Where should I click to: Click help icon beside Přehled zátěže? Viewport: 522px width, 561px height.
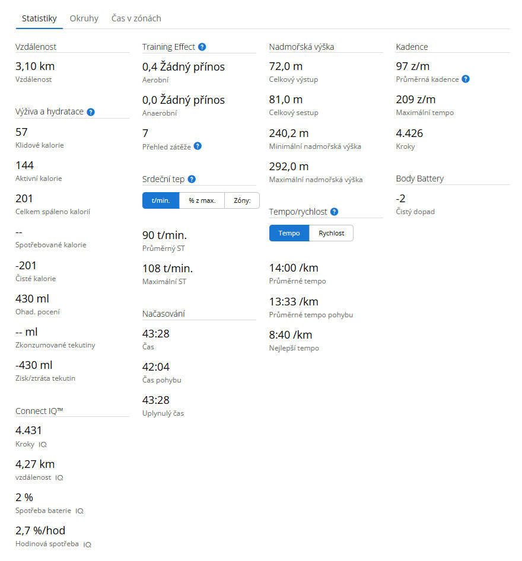pyautogui.click(x=198, y=146)
